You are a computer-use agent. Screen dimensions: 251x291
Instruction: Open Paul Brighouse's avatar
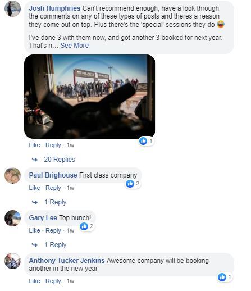point(12,176)
